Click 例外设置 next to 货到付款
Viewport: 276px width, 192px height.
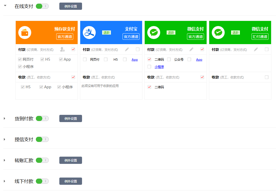point(70,118)
